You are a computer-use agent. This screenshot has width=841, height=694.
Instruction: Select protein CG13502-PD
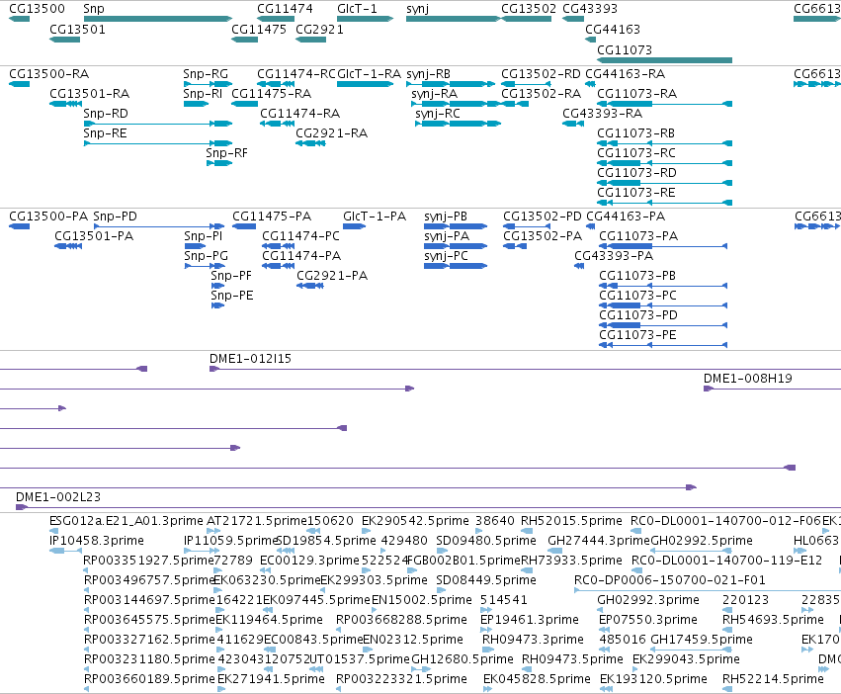coord(543,217)
